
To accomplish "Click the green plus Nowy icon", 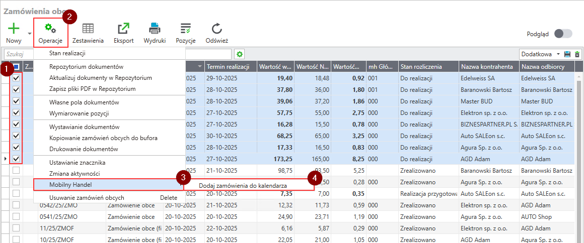I will (x=14, y=29).
